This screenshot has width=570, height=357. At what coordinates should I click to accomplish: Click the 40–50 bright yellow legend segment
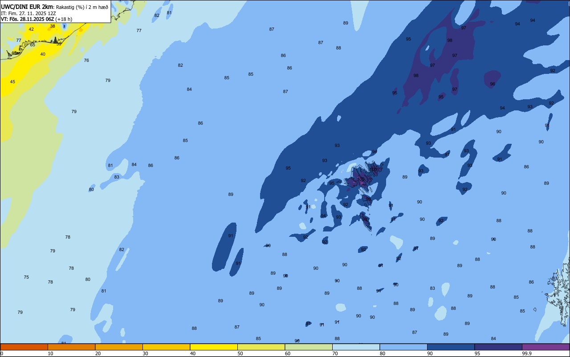point(214,347)
